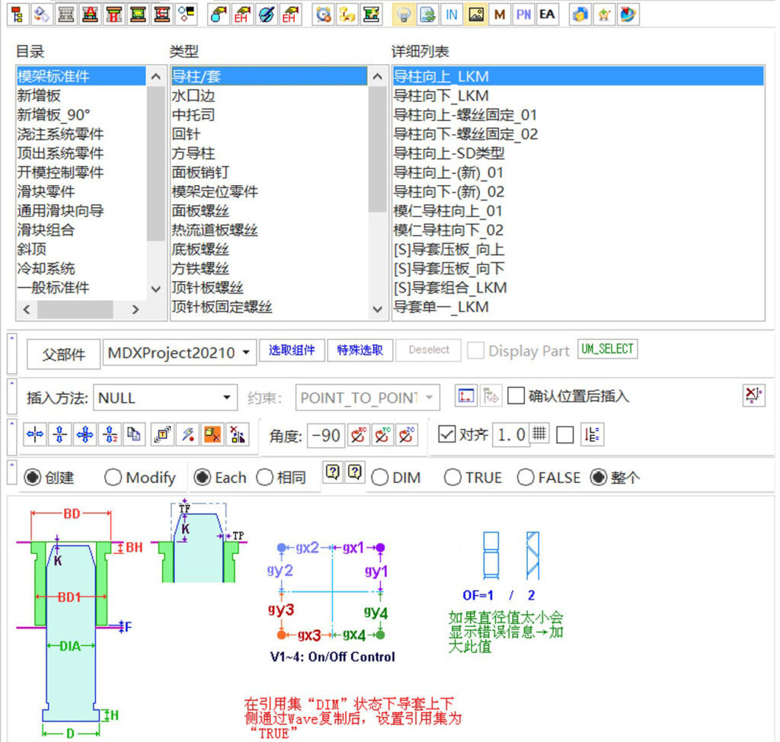Viewport: 780px width, 742px height.
Task: Click the rotate about XC icon
Action: tap(358, 435)
